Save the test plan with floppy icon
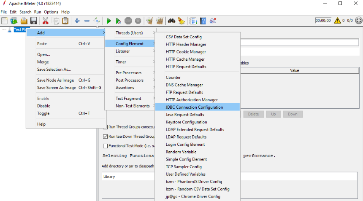The width and height of the screenshot is (363, 201). 34,21
